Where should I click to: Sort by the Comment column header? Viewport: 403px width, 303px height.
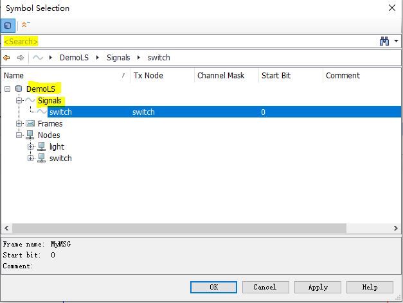pos(362,76)
